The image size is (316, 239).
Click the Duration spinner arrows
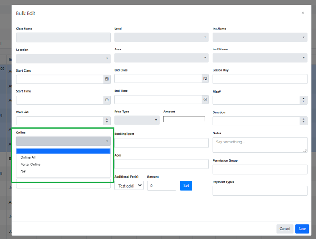[x=303, y=121]
